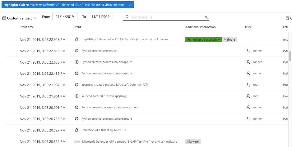
Task: Edit the To date field 11/21/2019
Action: point(100,16)
